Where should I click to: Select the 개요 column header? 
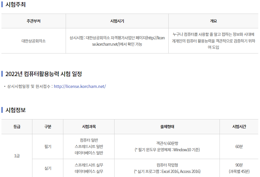213,21
